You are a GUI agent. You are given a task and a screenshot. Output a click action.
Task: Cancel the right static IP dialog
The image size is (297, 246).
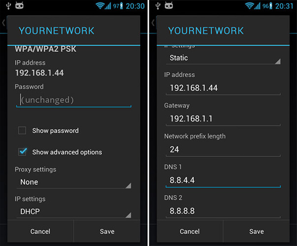point(190,231)
